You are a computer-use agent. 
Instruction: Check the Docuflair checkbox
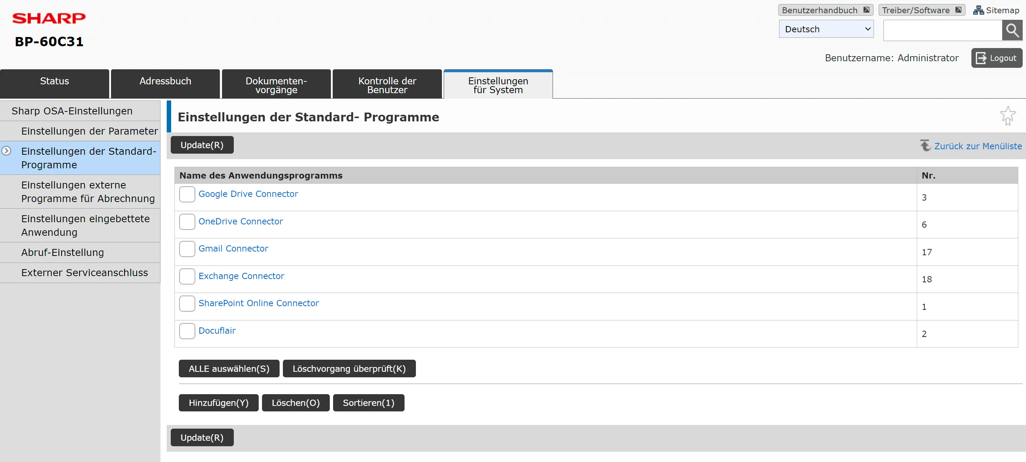coord(187,331)
